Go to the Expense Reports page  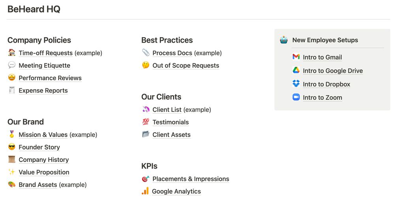(x=43, y=90)
